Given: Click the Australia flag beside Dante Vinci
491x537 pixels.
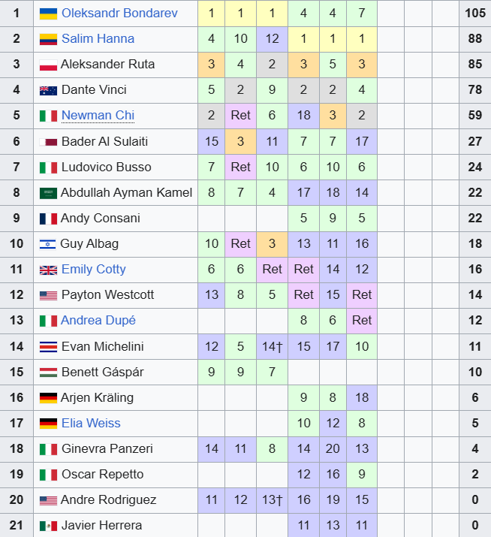Looking at the screenshot, I should click(48, 90).
